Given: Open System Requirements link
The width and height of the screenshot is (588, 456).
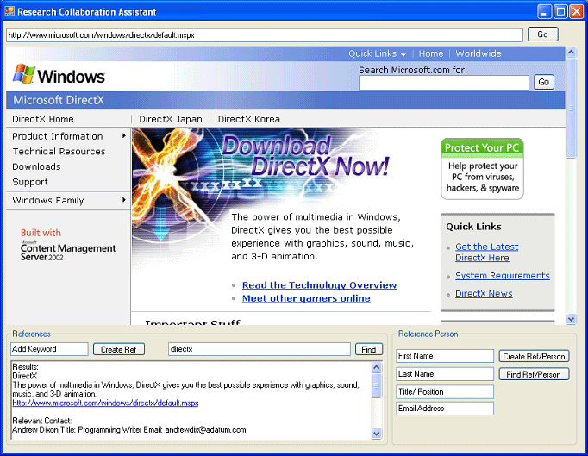Looking at the screenshot, I should coord(503,276).
